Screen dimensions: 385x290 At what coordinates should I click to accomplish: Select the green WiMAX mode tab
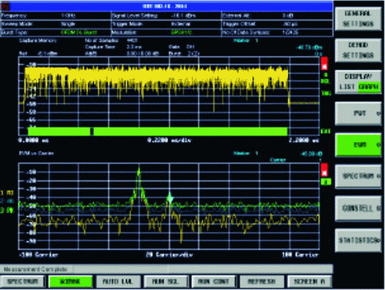pos(70,282)
